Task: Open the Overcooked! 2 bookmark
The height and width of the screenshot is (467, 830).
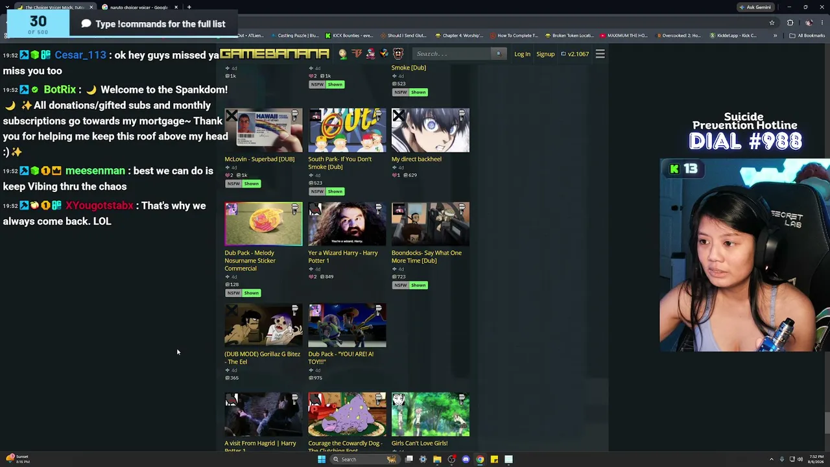Action: 679,36
